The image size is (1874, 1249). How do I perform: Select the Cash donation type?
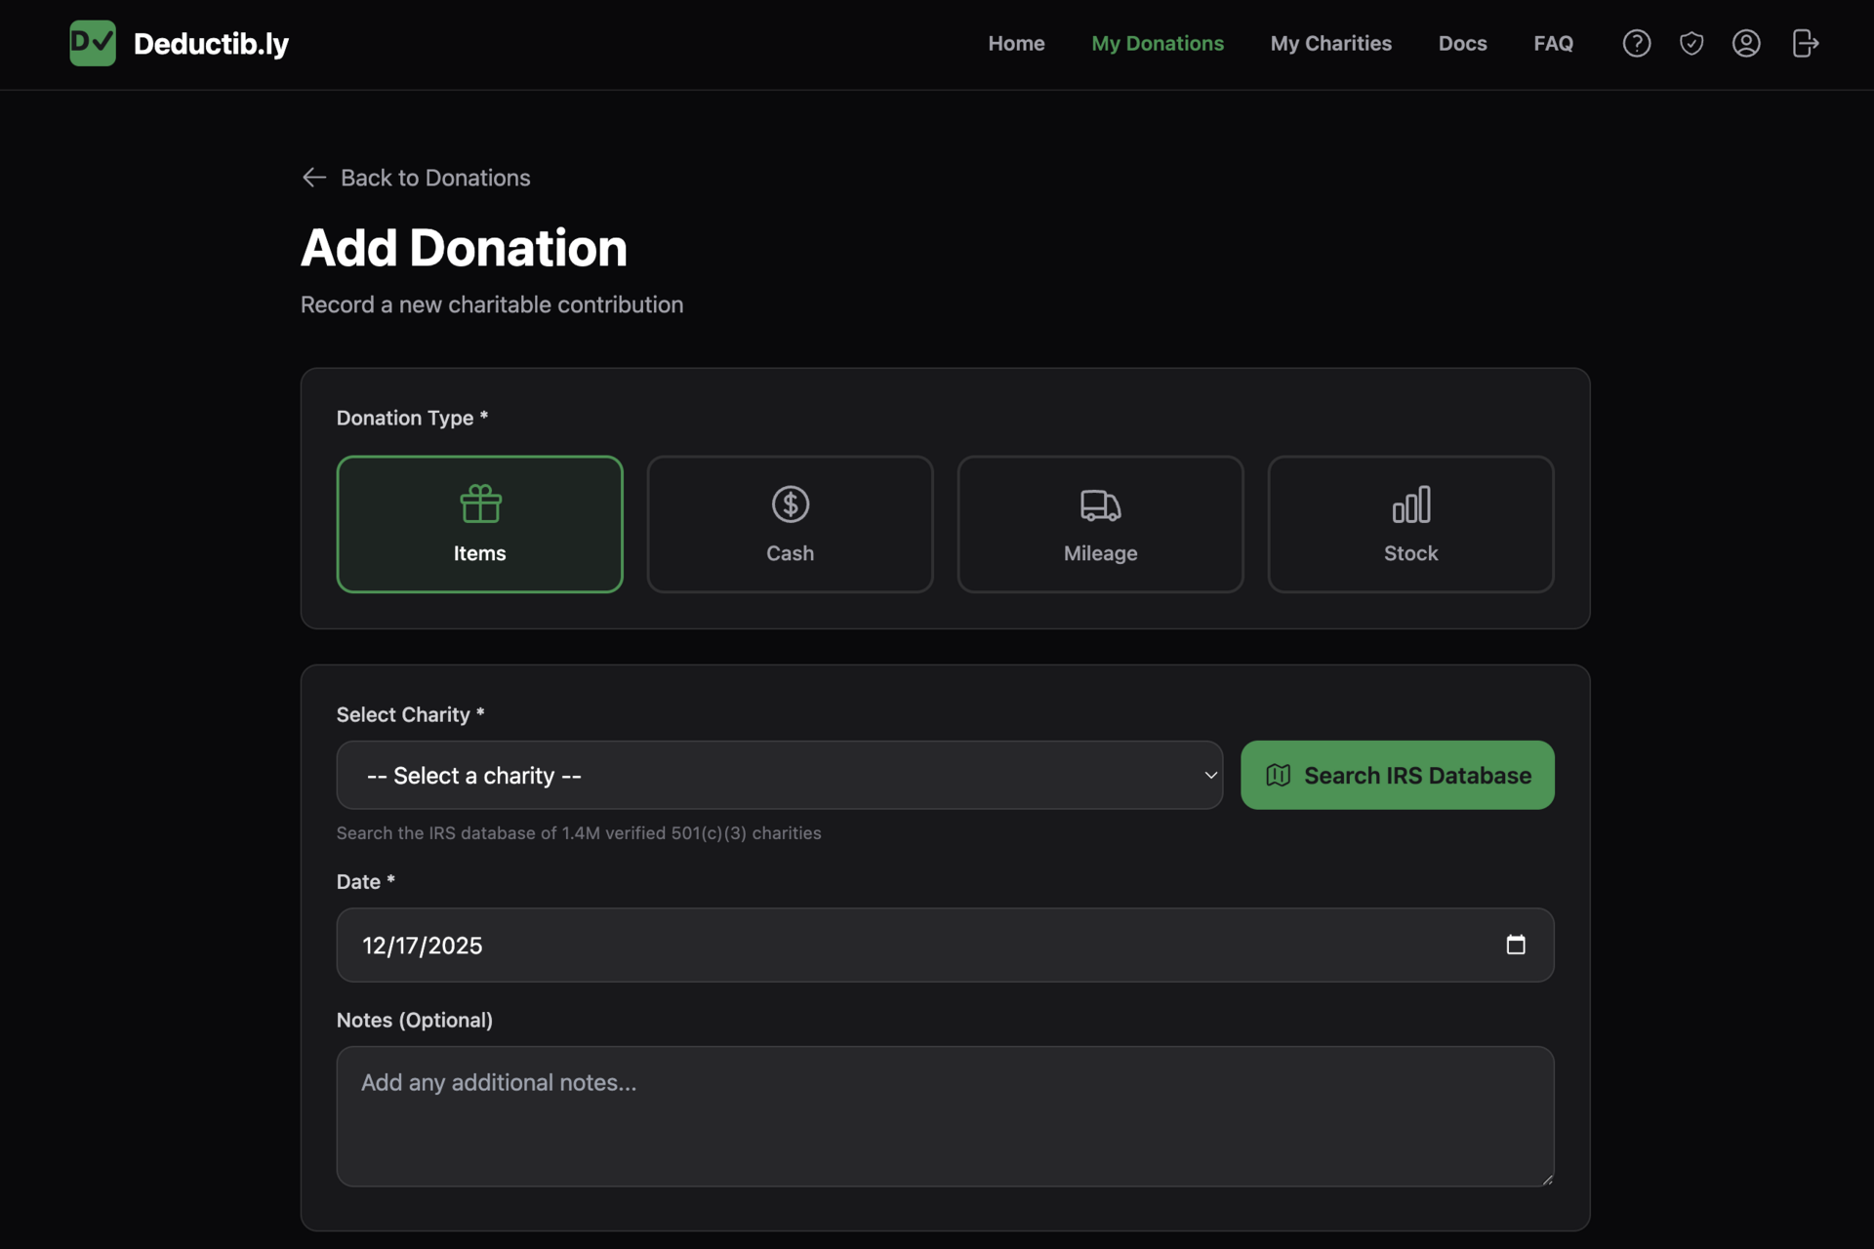pyautogui.click(x=790, y=524)
